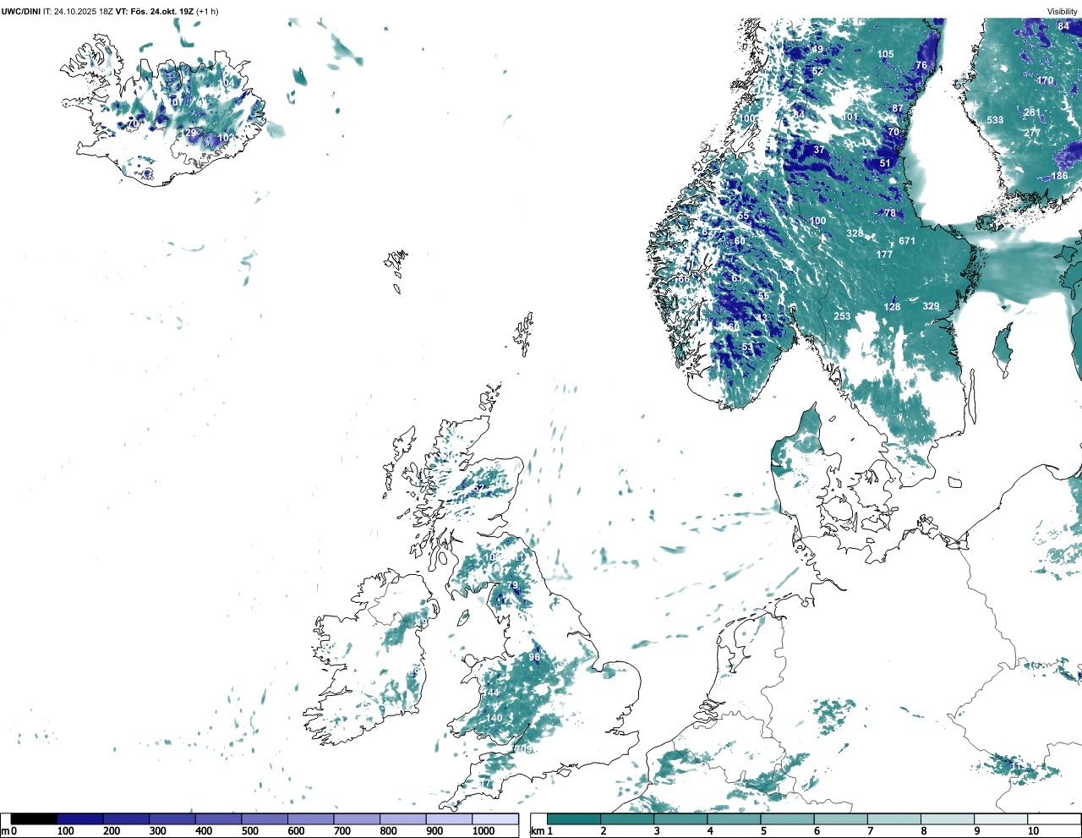Click the dark navy 100–200 m swatch
Image resolution: width=1082 pixels, height=838 pixels.
[x=80, y=819]
